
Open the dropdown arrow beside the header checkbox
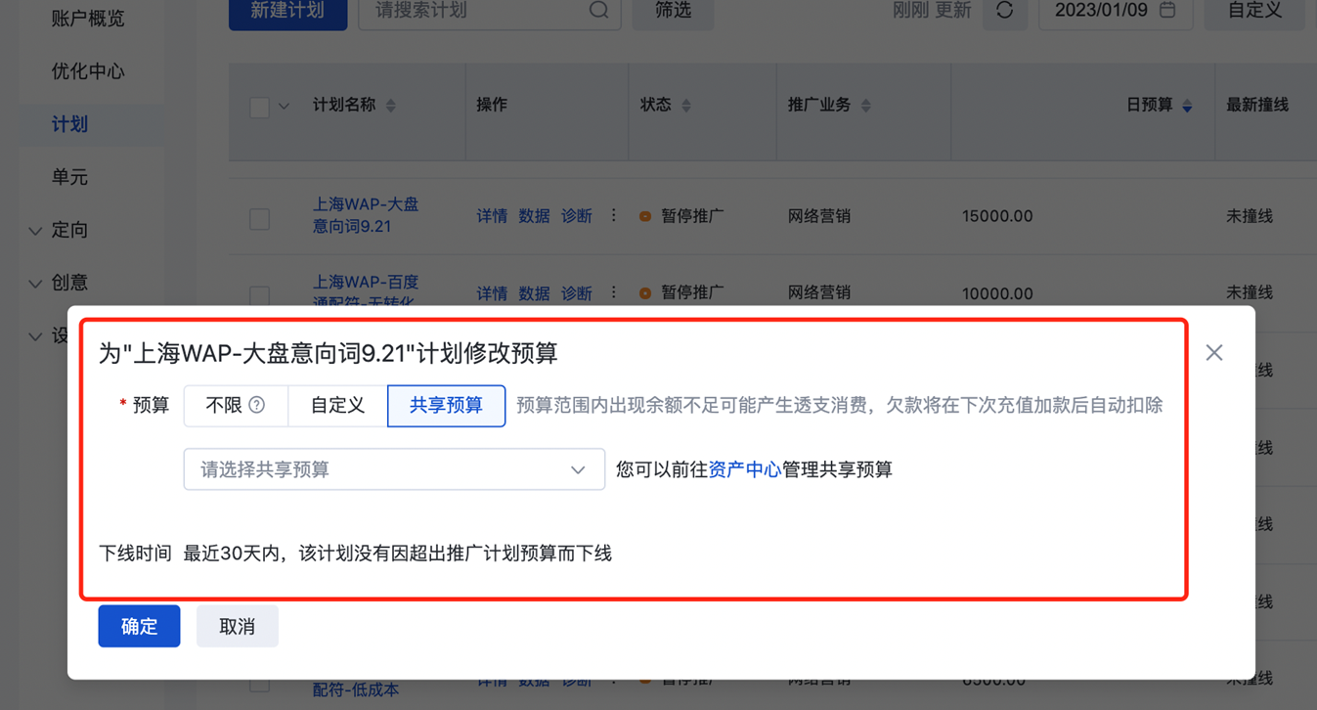pyautogui.click(x=284, y=106)
